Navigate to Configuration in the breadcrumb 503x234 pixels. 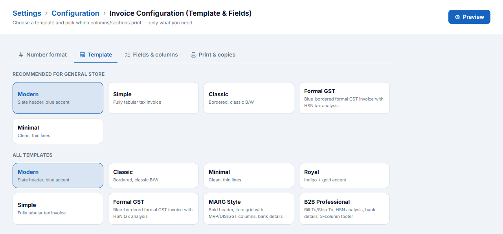click(x=75, y=13)
